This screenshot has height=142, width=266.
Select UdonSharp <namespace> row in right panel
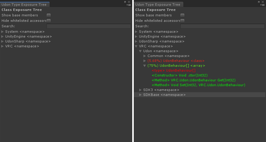tap(200, 42)
